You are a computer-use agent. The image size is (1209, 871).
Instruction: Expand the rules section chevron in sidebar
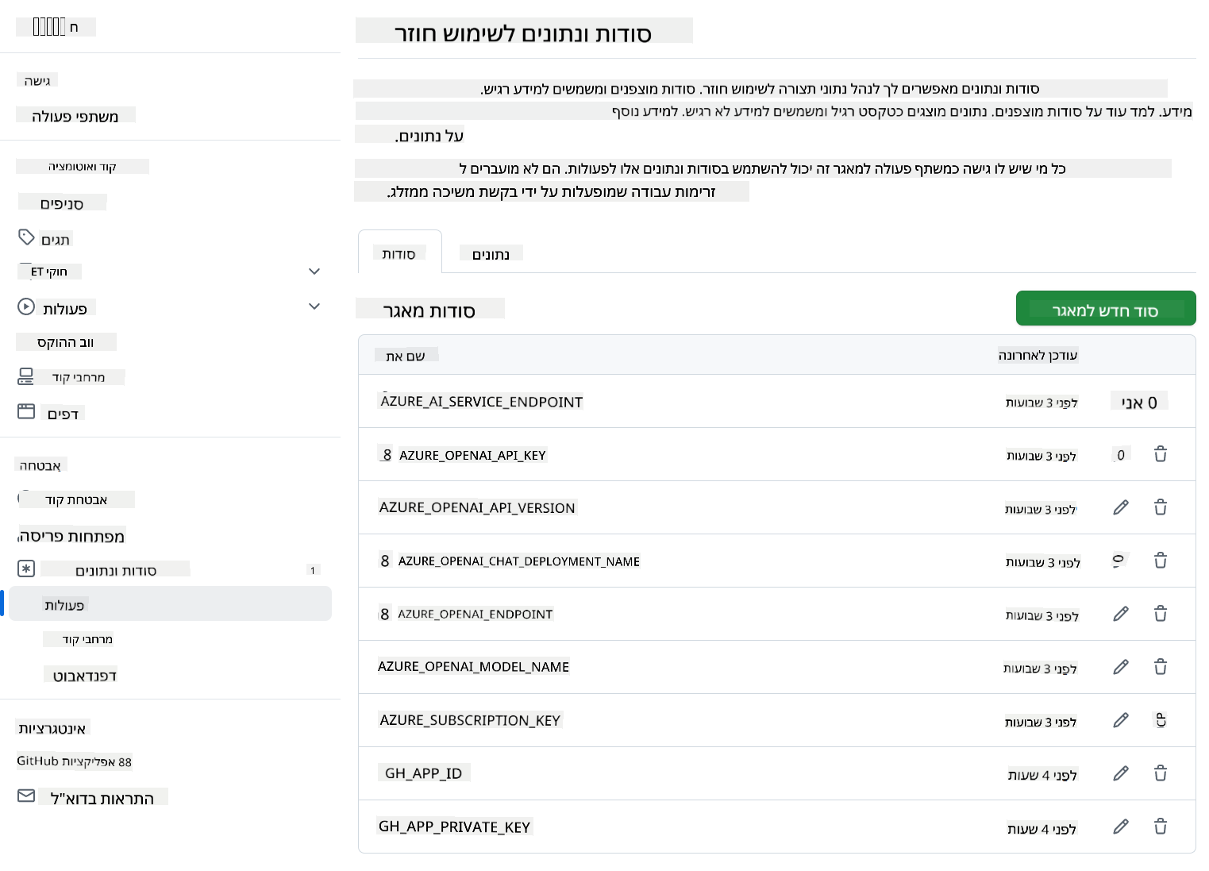314,272
